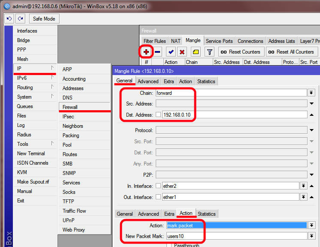Toggle the In. Interface negate checkbox
This screenshot has width=320, height=247.
click(x=158, y=186)
